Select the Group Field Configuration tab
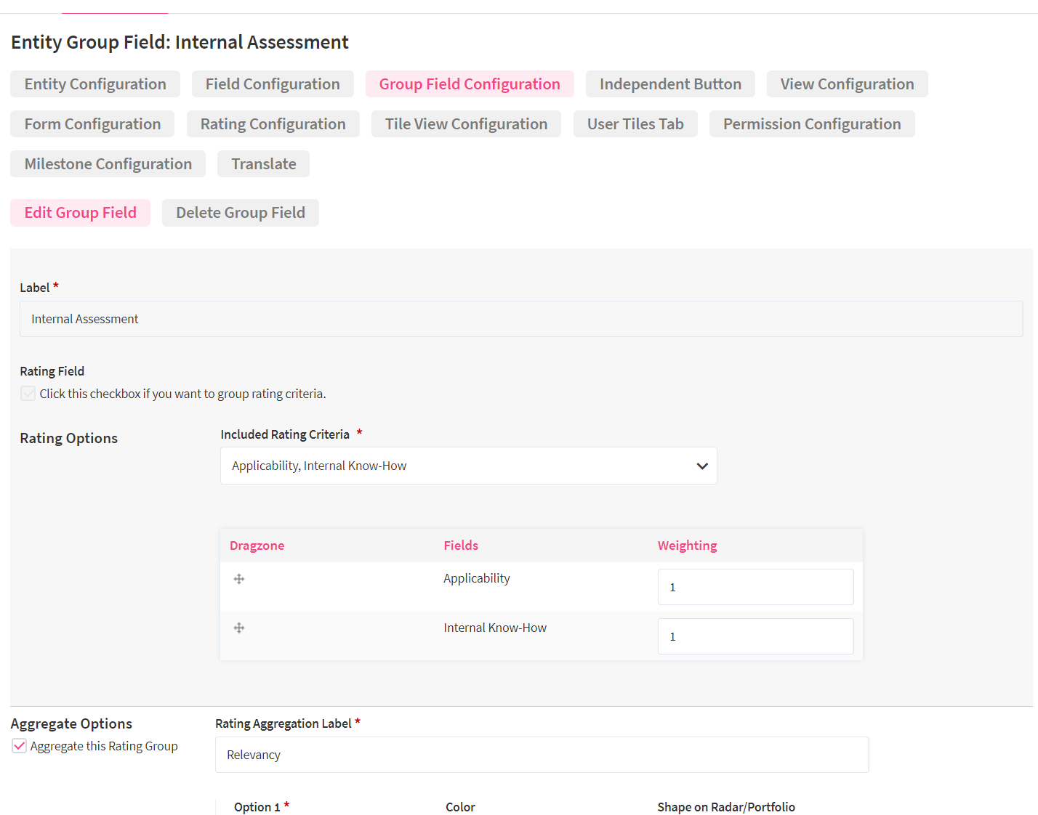1038x815 pixels. coord(470,84)
